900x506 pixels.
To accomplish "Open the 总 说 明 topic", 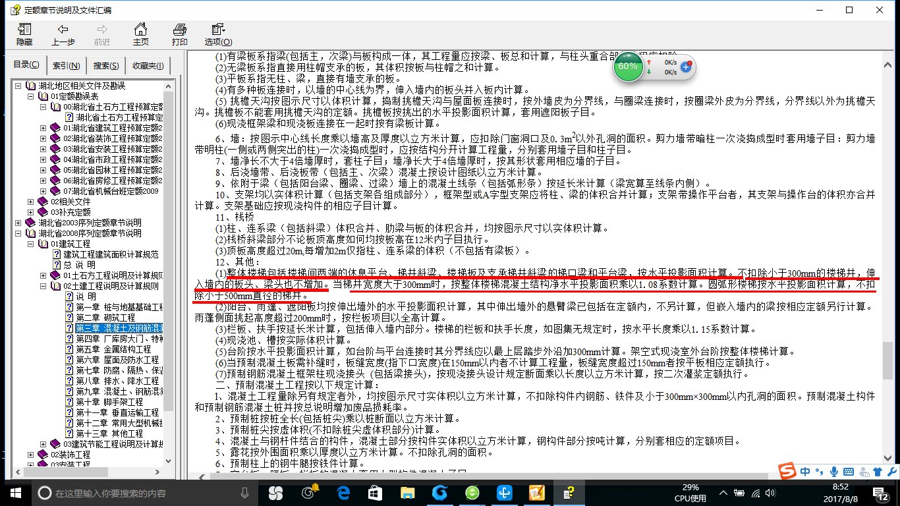I will coord(80,265).
